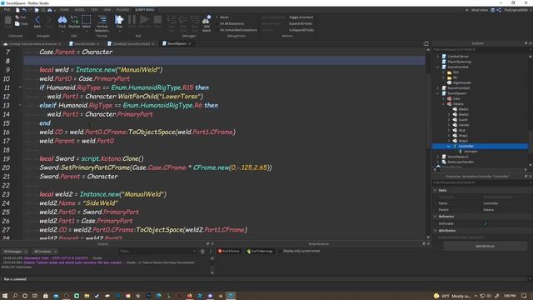Switch to the Disabled SwordCombat2 tab
The height and width of the screenshot is (300, 533).
(131, 44)
